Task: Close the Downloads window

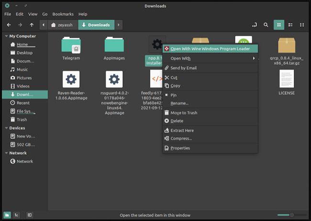Action: (x=7, y=6)
